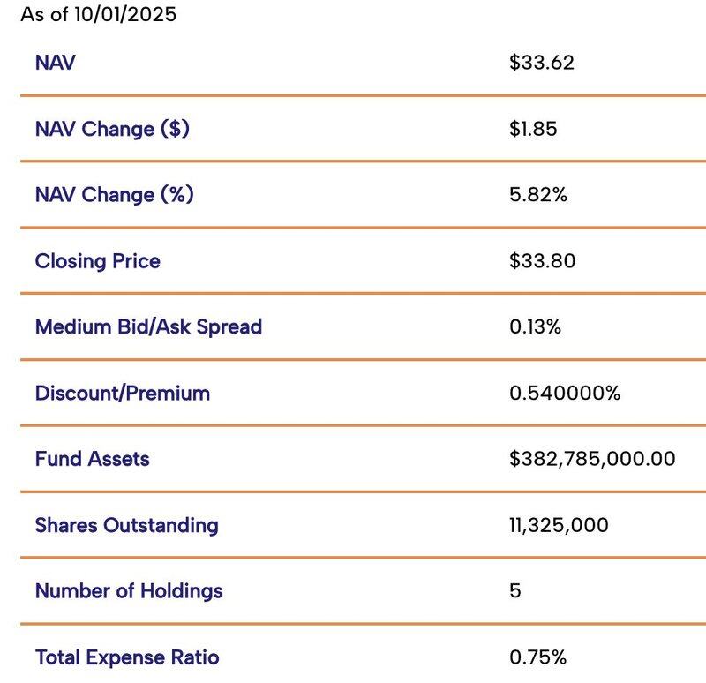Click the 0.13% spread value
The width and height of the screenshot is (706, 683).
(x=535, y=326)
